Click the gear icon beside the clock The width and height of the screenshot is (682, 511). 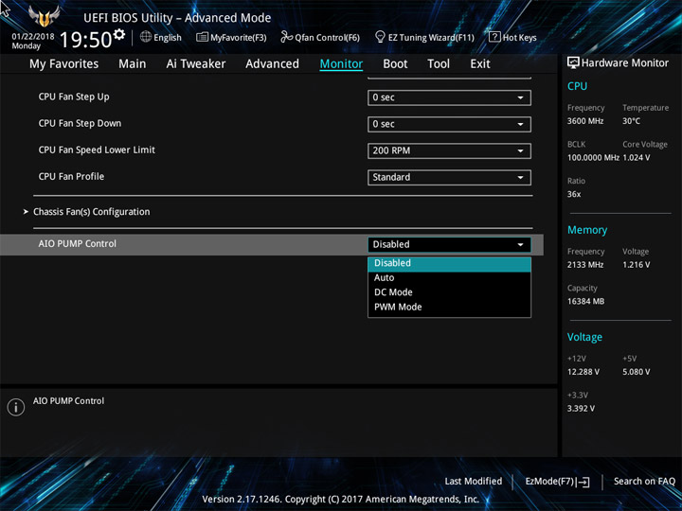[119, 34]
